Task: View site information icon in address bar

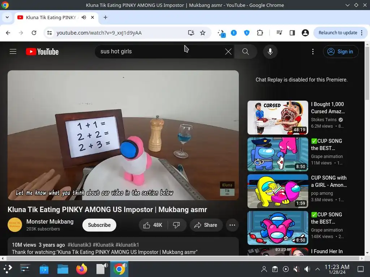Action: pyautogui.click(x=49, y=33)
